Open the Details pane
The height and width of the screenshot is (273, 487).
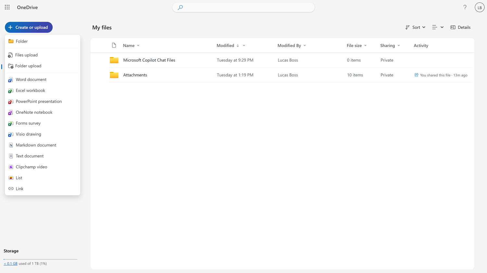pos(460,27)
